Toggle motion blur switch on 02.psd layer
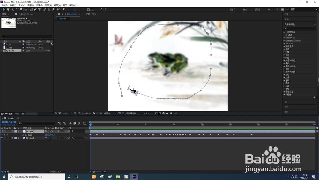319x180 pixels. 58,131
